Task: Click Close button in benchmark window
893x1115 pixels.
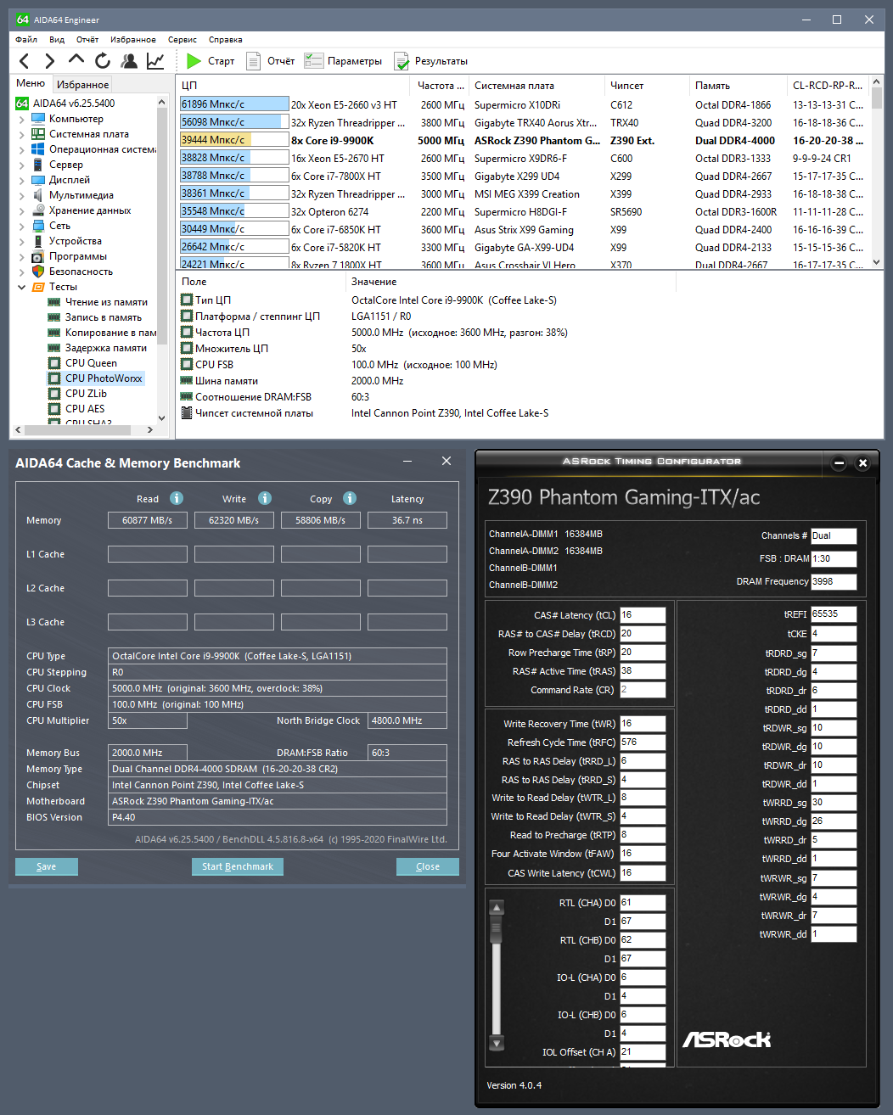Action: point(428,866)
